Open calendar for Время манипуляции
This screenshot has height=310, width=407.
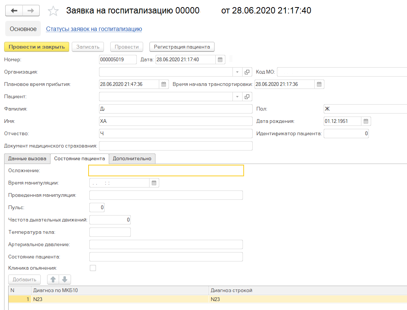coord(154,183)
